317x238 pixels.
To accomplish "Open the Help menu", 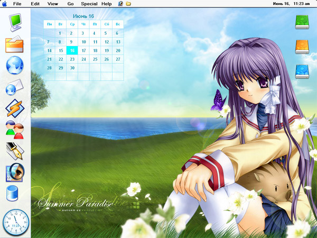I will 107,4.
